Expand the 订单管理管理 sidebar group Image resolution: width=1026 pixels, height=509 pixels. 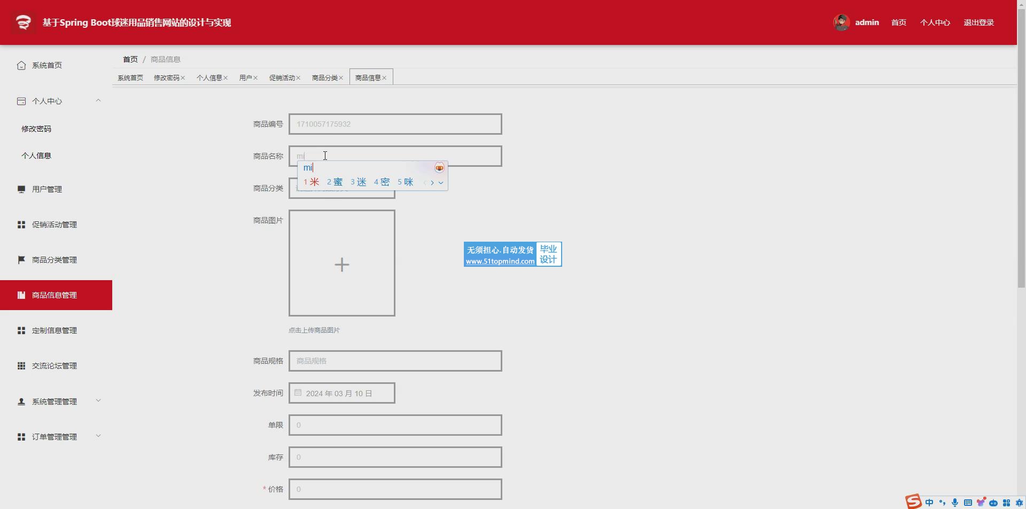[x=98, y=436]
